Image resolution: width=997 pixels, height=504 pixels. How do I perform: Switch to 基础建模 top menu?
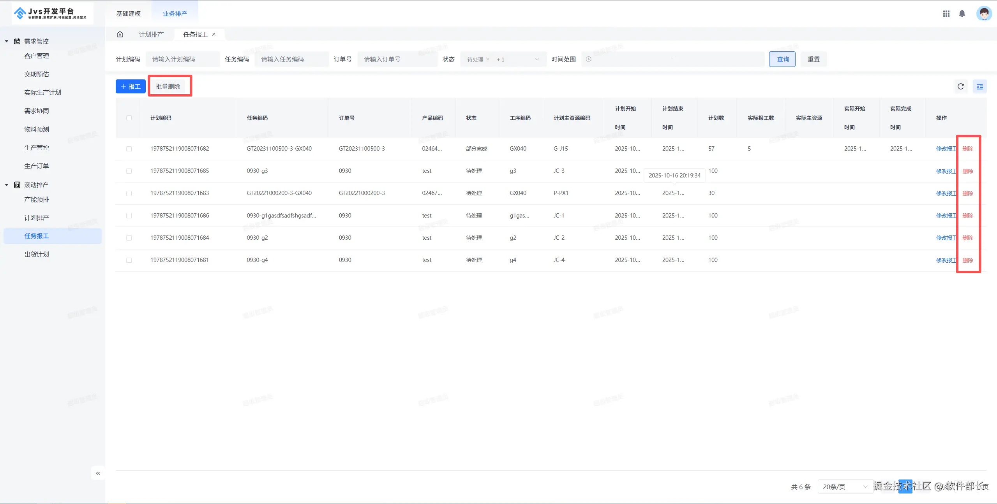tap(128, 14)
